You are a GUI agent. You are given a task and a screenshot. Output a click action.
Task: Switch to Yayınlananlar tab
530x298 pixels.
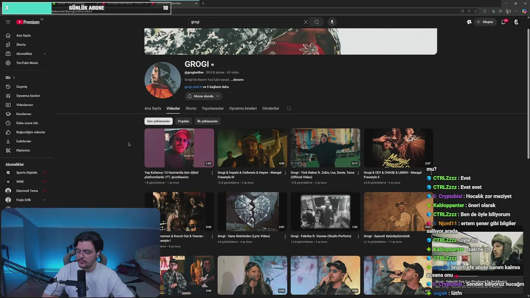click(x=213, y=108)
